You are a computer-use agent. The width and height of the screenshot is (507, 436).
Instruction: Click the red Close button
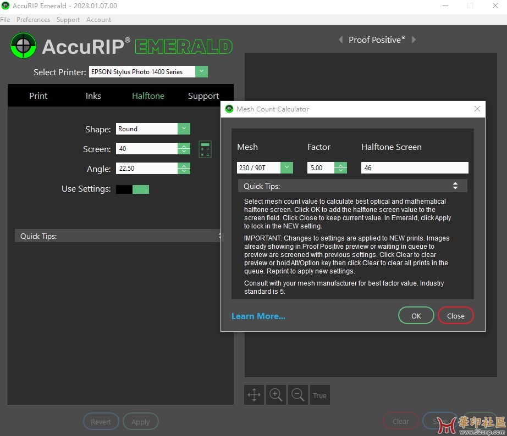pyautogui.click(x=456, y=316)
